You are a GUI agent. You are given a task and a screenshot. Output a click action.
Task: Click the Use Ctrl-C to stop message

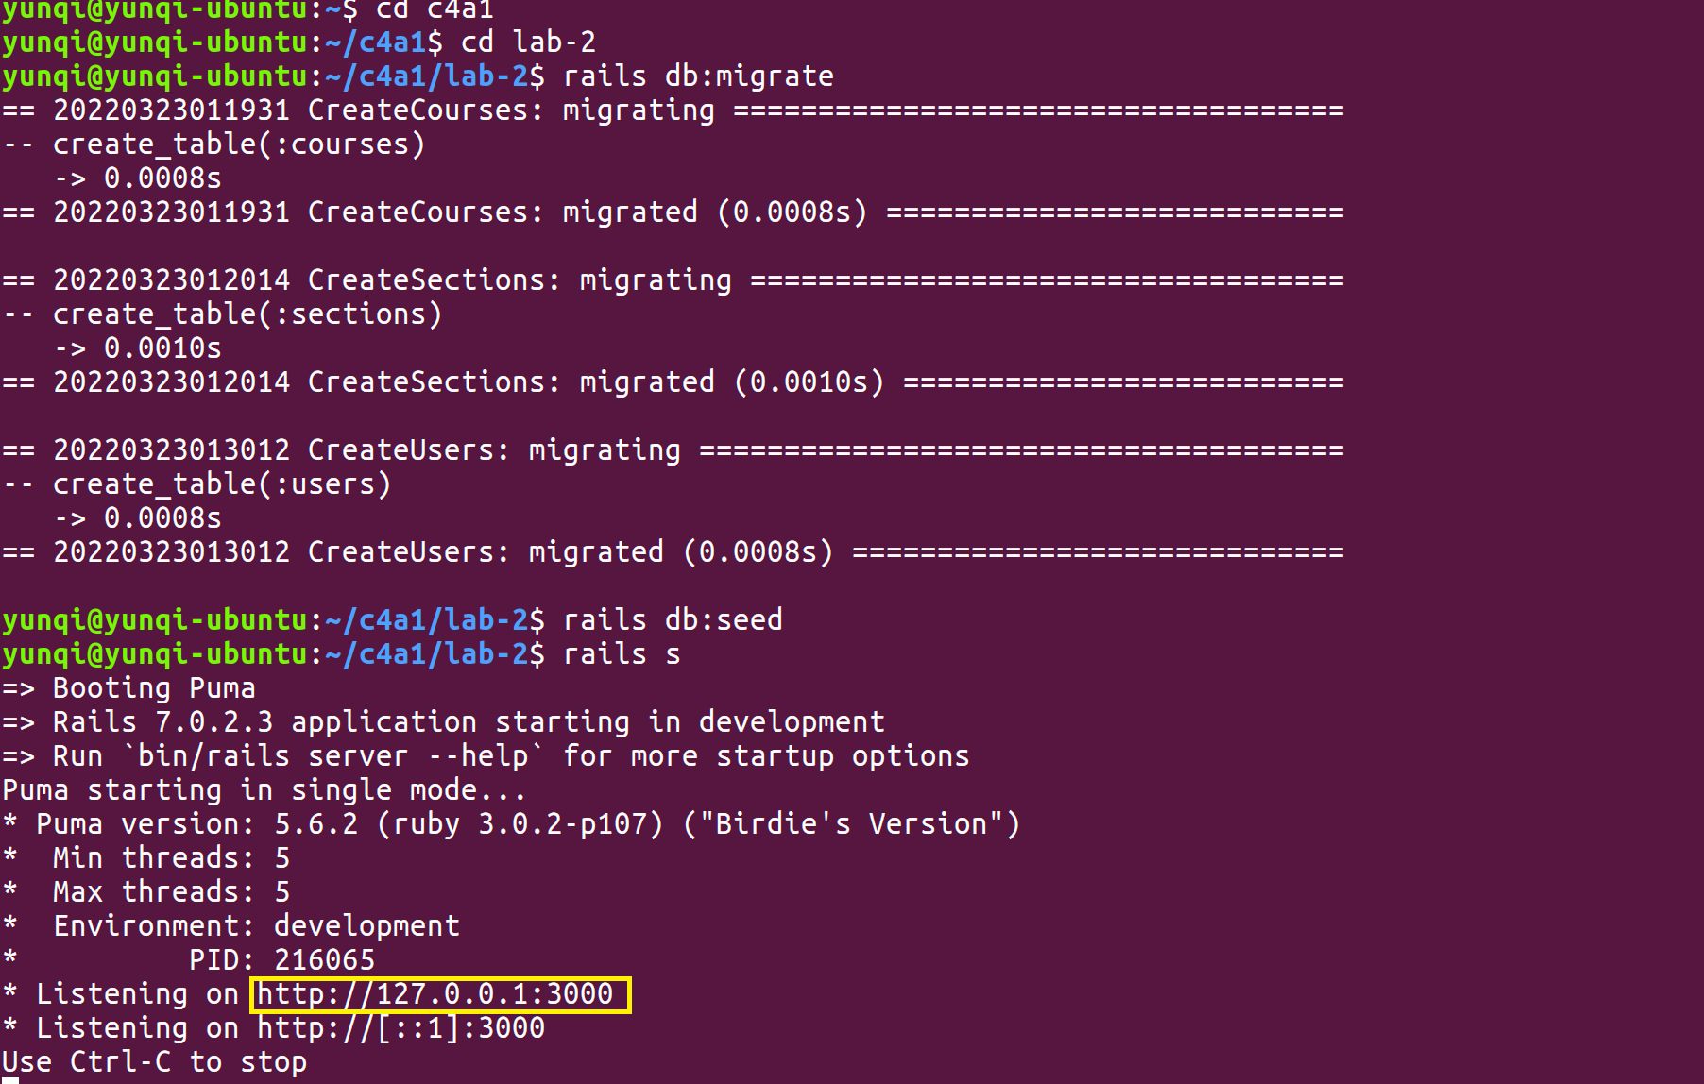(151, 1061)
